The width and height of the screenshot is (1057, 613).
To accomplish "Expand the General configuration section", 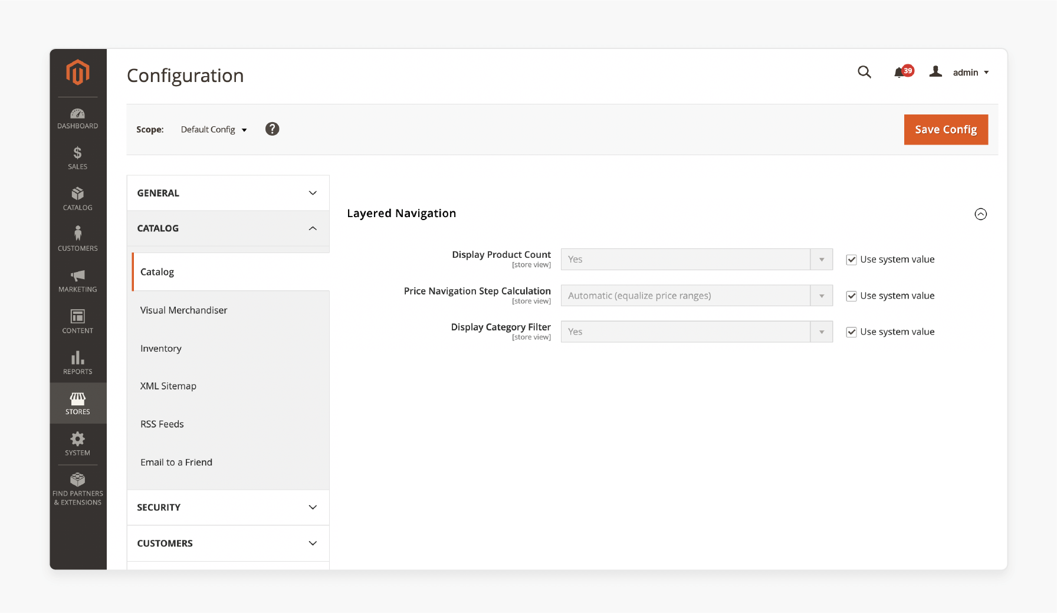I will click(228, 193).
